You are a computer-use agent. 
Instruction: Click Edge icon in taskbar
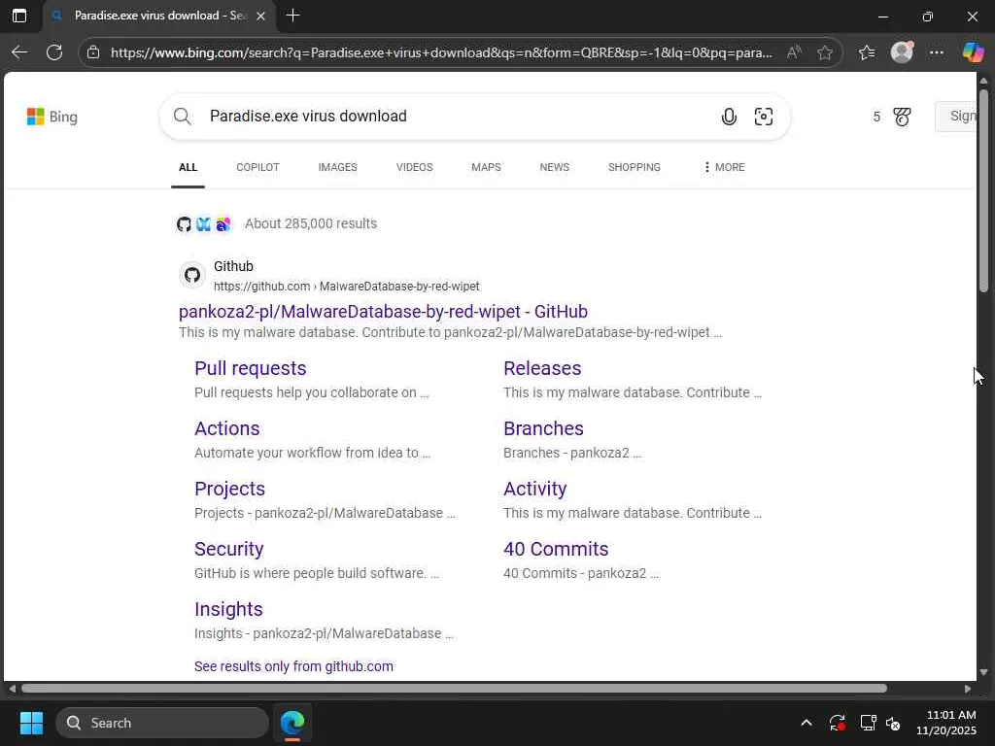(292, 723)
